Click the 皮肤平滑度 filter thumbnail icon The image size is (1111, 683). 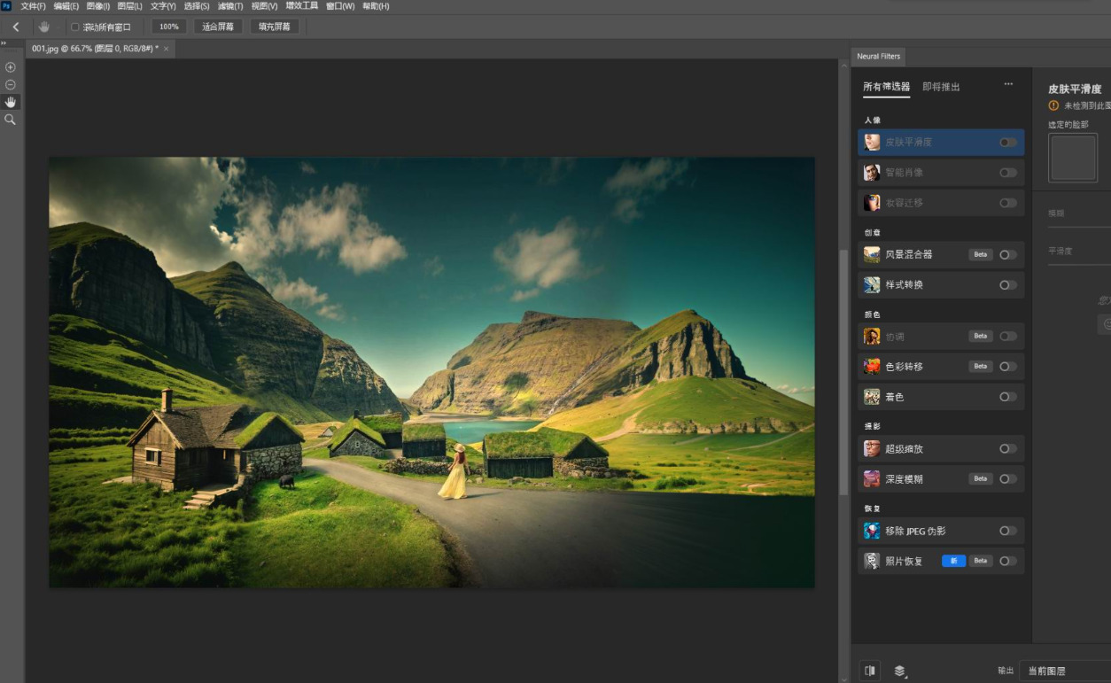point(872,142)
